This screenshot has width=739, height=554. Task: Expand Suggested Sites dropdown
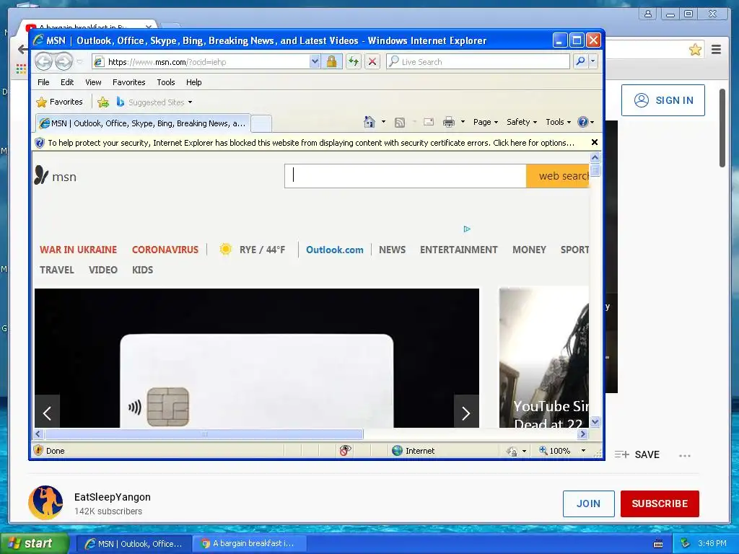pyautogui.click(x=190, y=102)
